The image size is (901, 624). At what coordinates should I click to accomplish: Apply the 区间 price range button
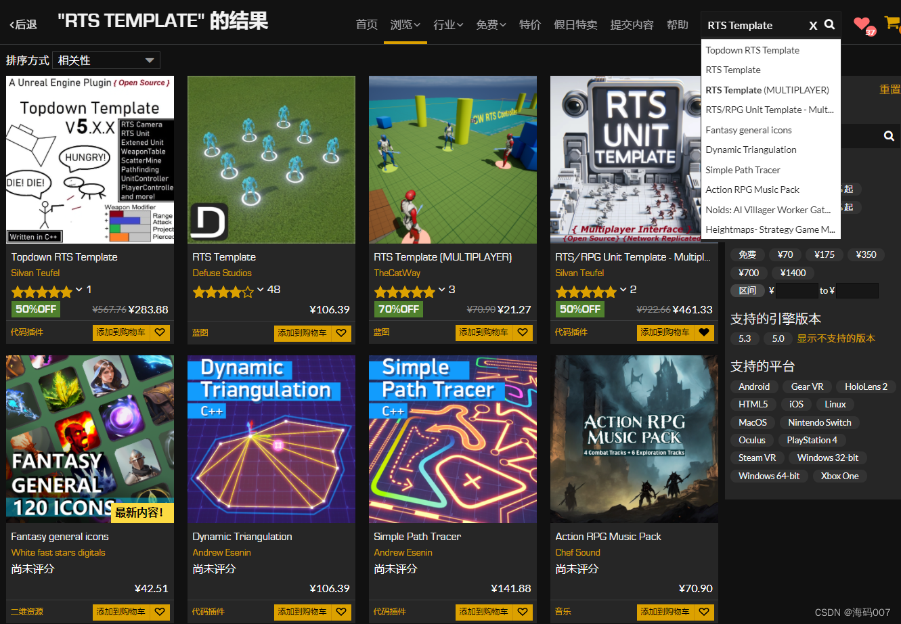coord(747,290)
